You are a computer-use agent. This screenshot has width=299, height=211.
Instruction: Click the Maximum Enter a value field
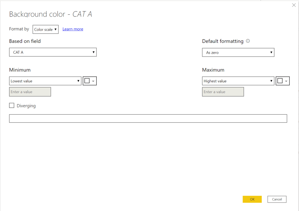click(223, 92)
